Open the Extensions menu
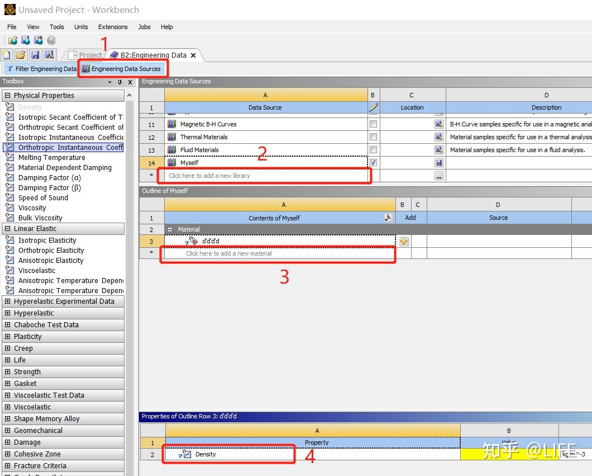This screenshot has height=476, width=592. [113, 27]
